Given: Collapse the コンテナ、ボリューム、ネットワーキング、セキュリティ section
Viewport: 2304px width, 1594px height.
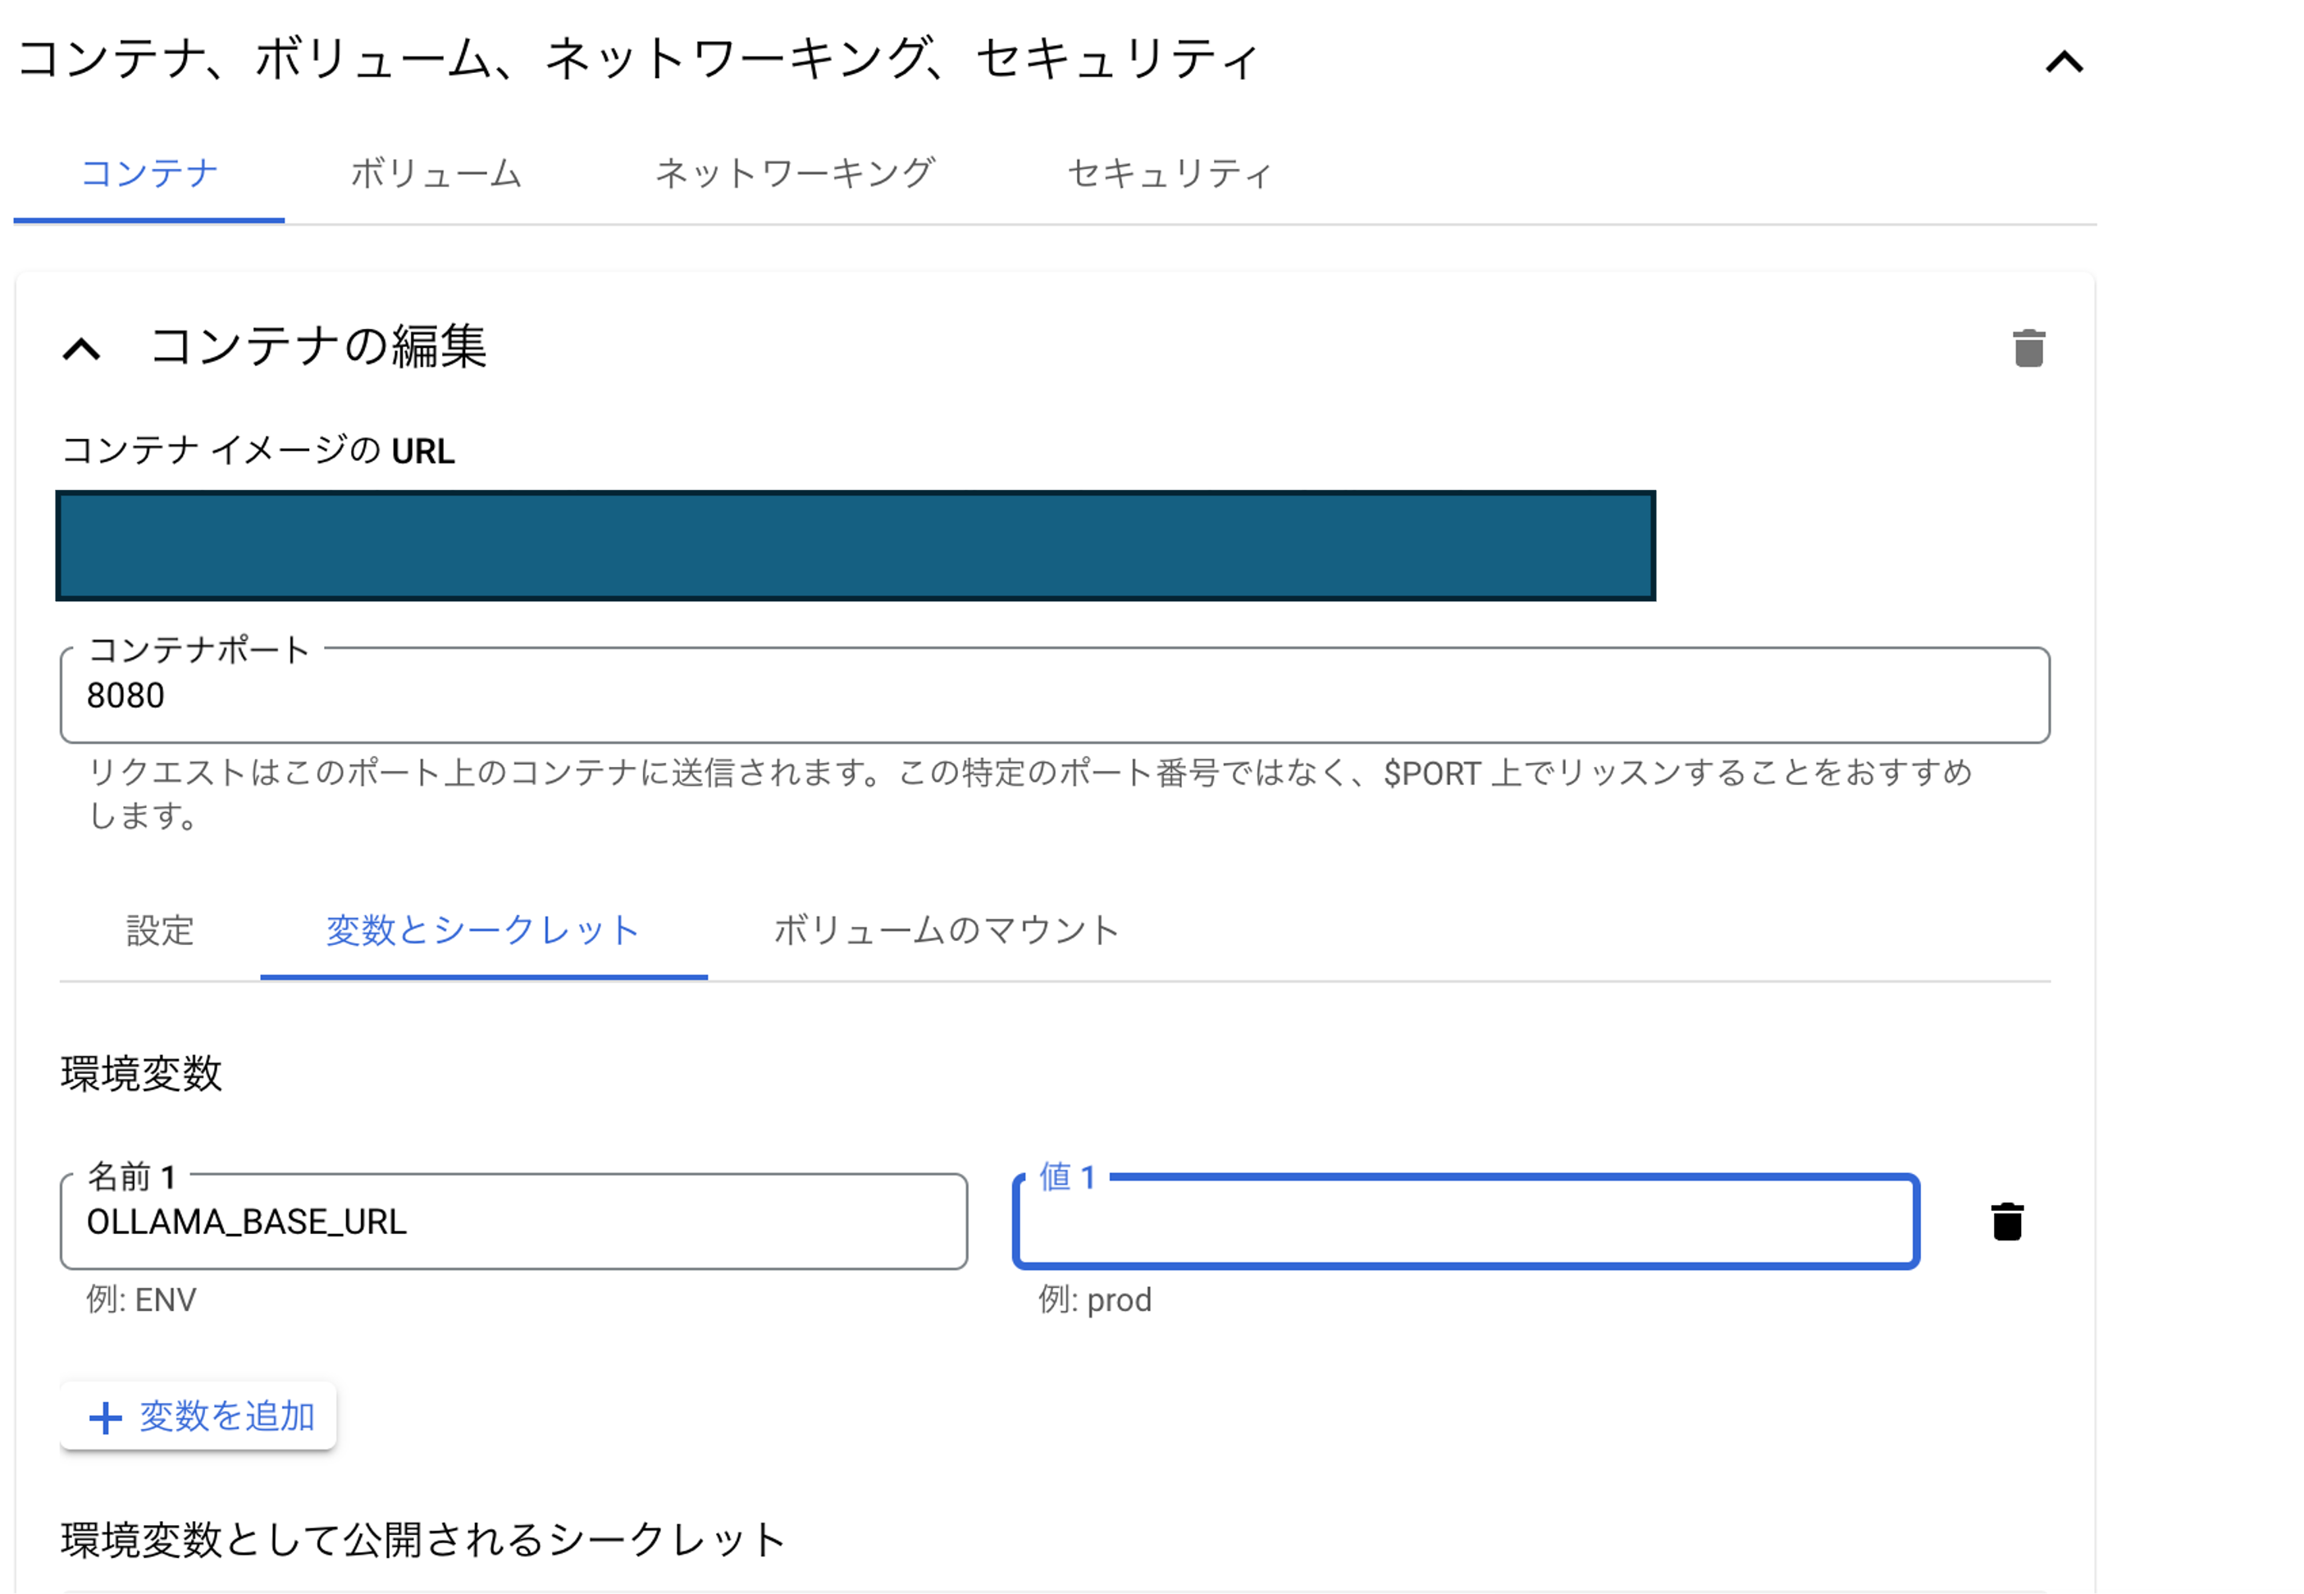Looking at the screenshot, I should pos(2064,62).
